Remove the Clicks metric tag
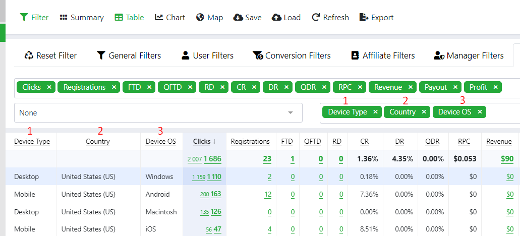This screenshot has height=236, width=520. coord(49,87)
